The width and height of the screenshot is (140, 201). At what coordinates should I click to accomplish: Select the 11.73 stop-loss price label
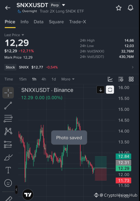pyautogui.click(x=123, y=181)
